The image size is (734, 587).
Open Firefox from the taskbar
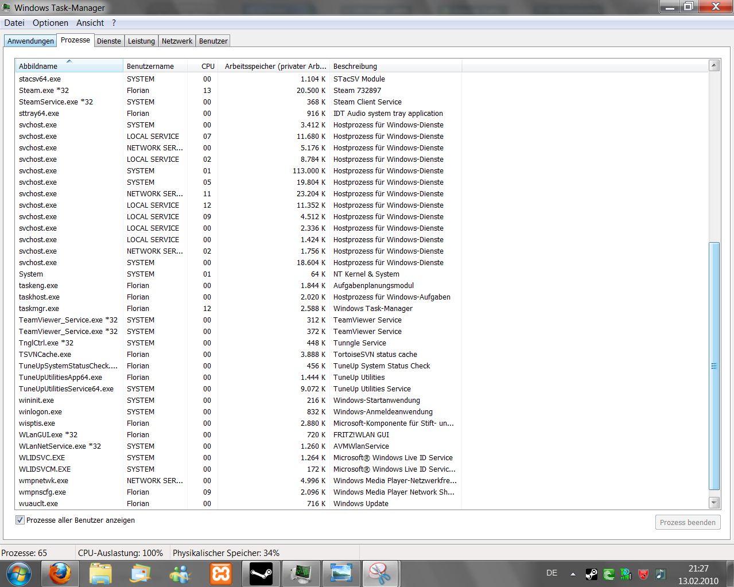click(x=60, y=573)
